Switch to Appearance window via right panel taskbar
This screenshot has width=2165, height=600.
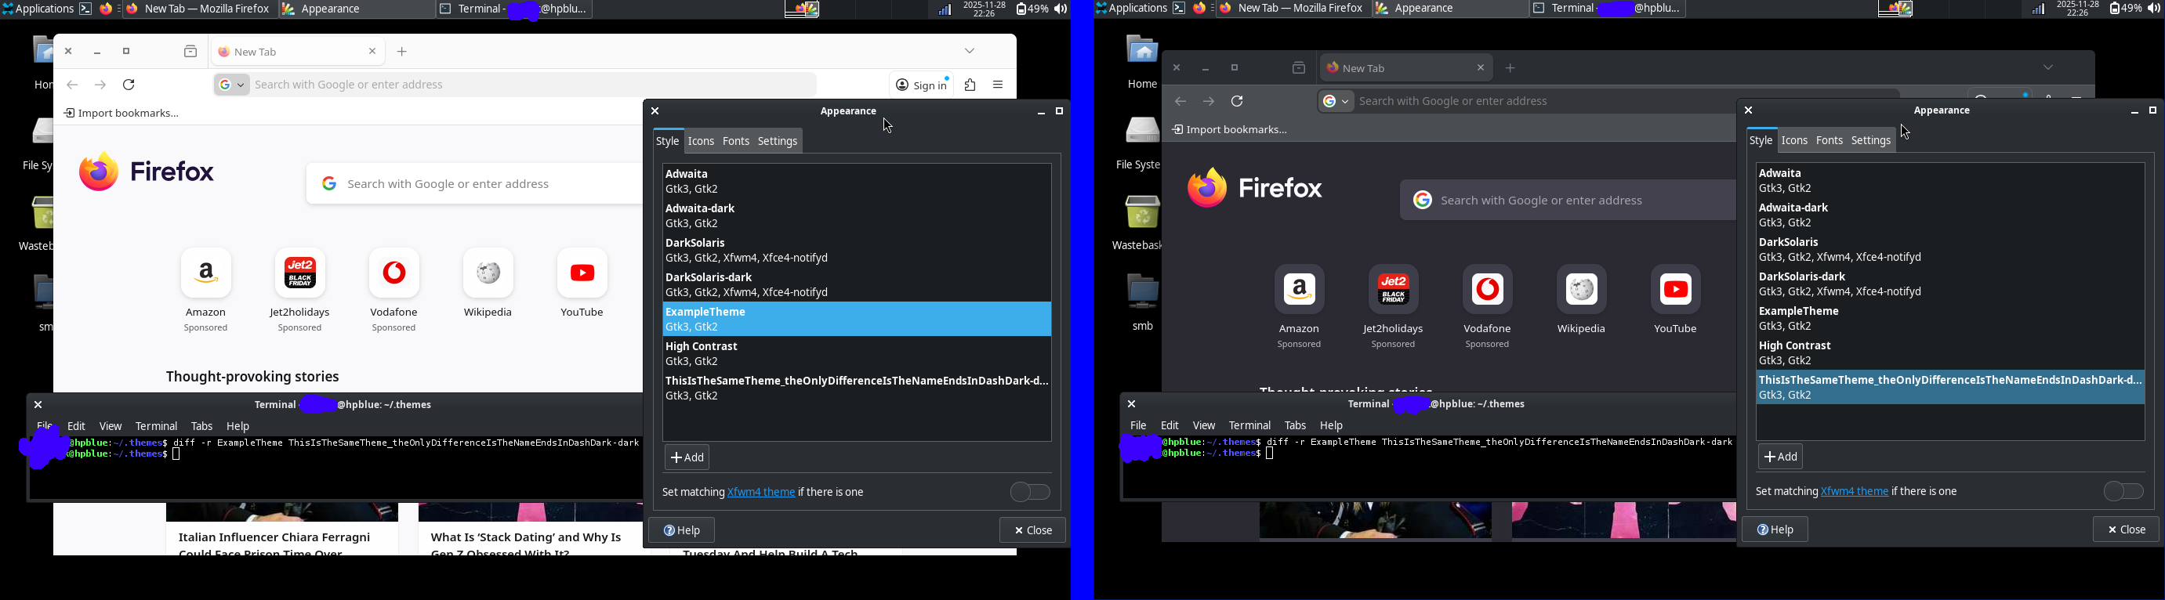[1450, 9]
